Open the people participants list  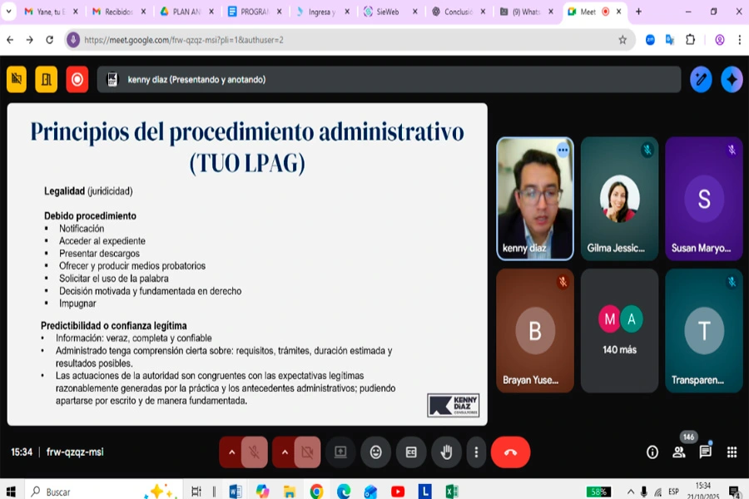pyautogui.click(x=679, y=452)
